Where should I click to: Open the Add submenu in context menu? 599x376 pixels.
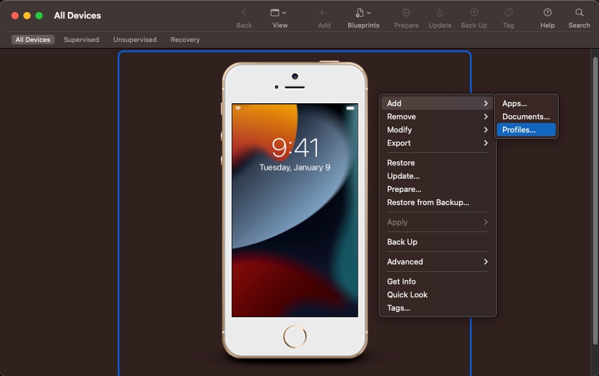pos(438,104)
